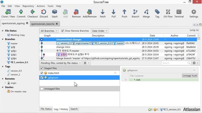Open Git Flow from the toolbar
Screen dimensions: 202x113
[x=168, y=12]
